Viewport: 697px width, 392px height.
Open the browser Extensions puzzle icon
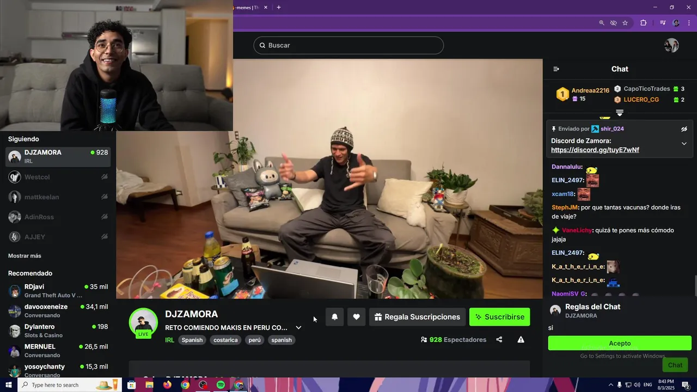click(x=644, y=23)
